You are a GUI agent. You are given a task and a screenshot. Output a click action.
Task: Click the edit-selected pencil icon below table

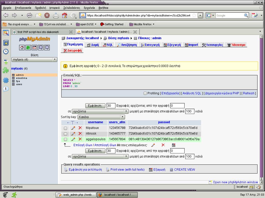153,145
